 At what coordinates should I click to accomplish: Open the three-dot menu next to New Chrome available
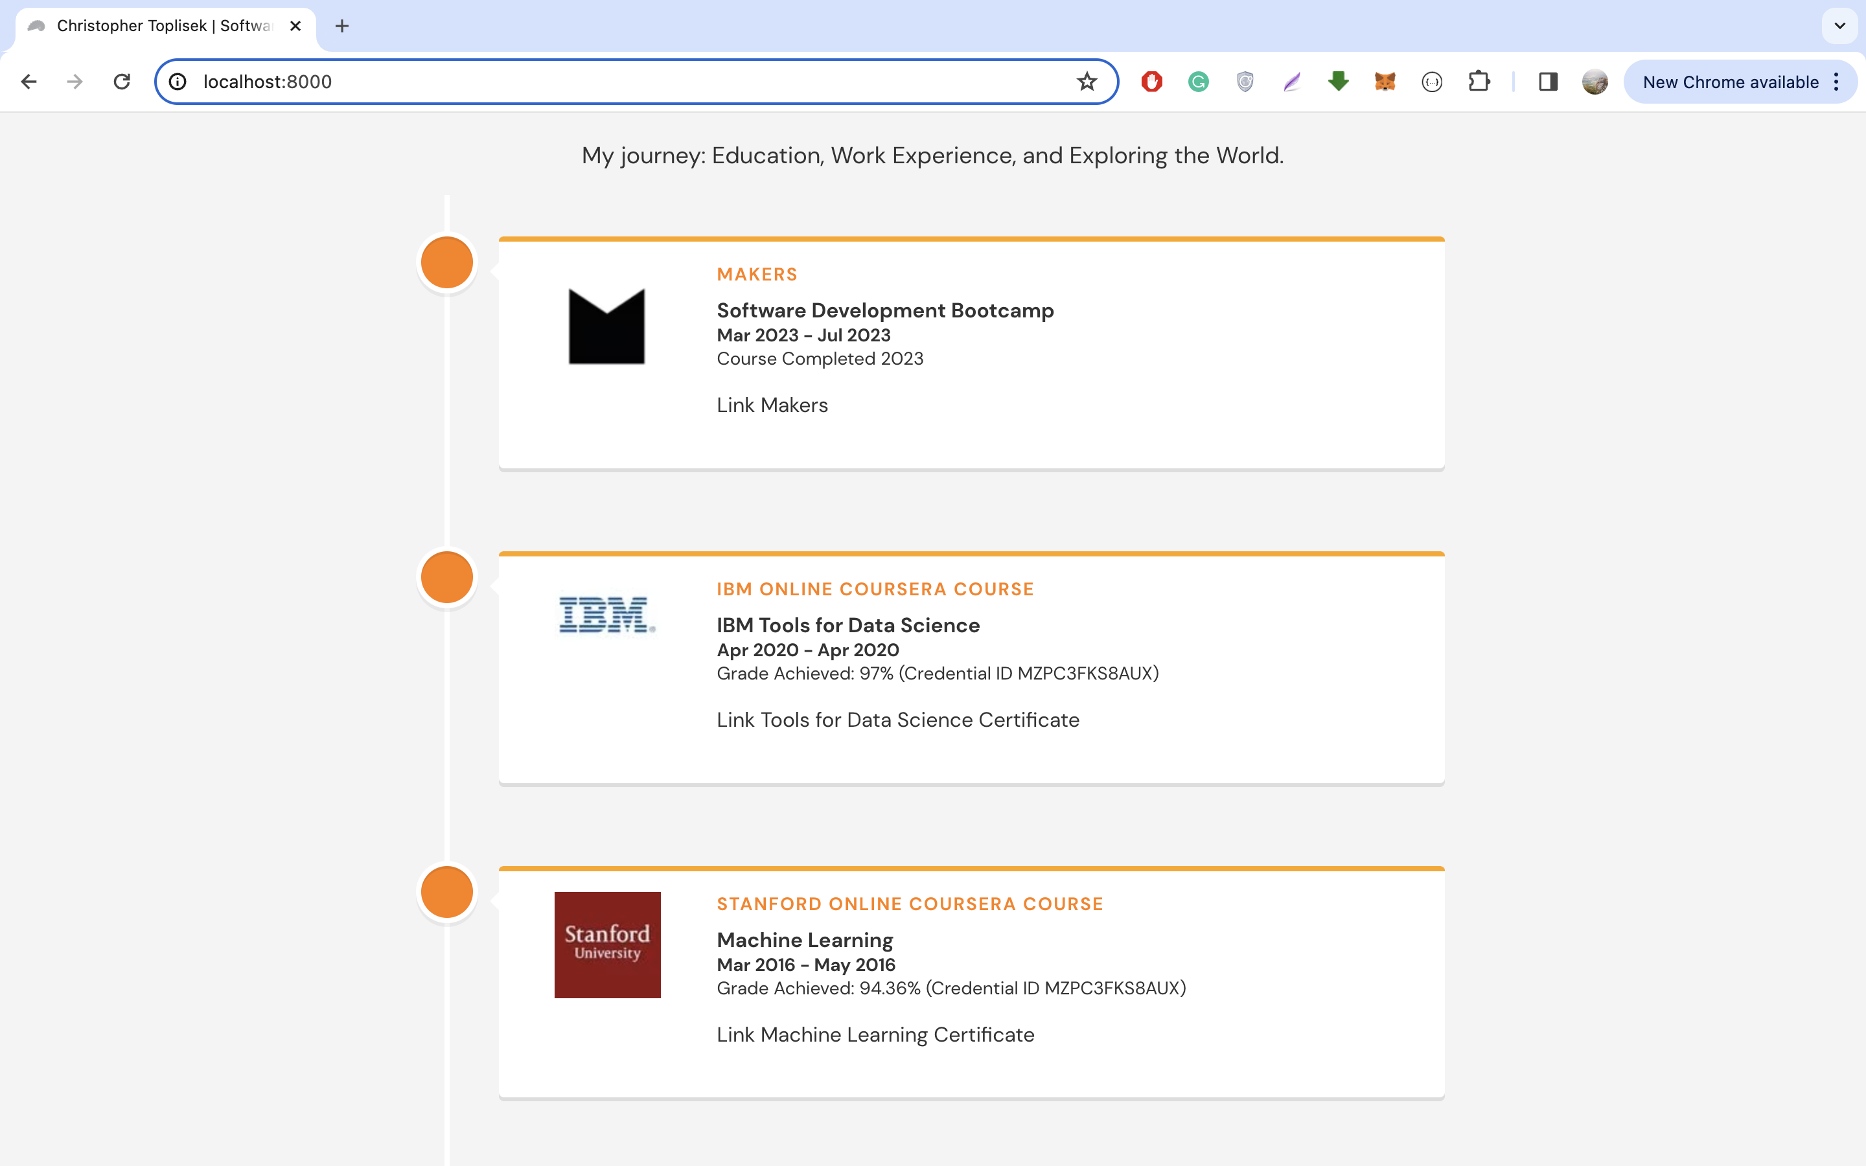tap(1836, 82)
